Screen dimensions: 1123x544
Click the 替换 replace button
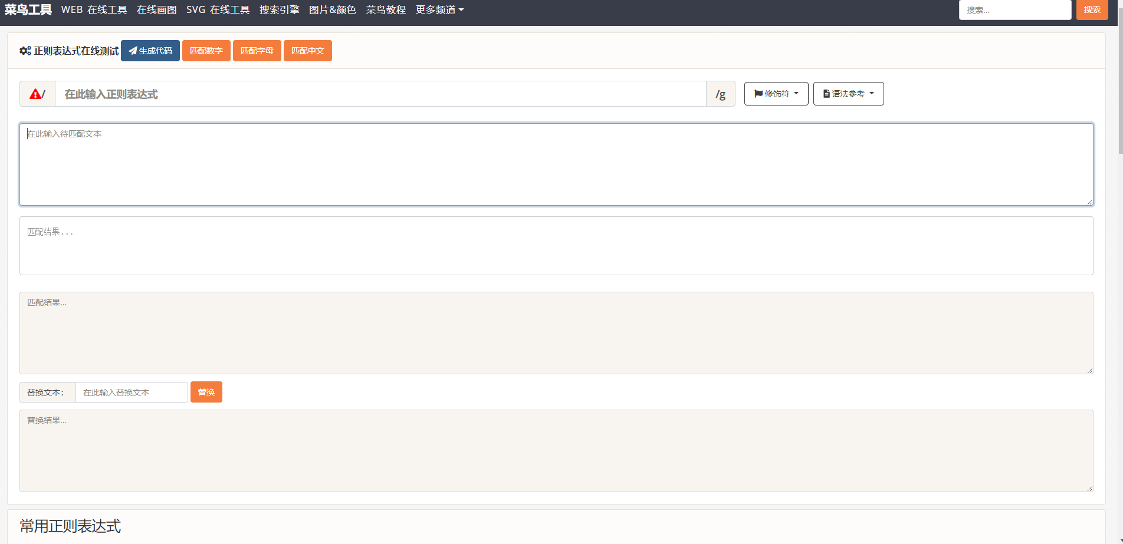[x=206, y=393]
